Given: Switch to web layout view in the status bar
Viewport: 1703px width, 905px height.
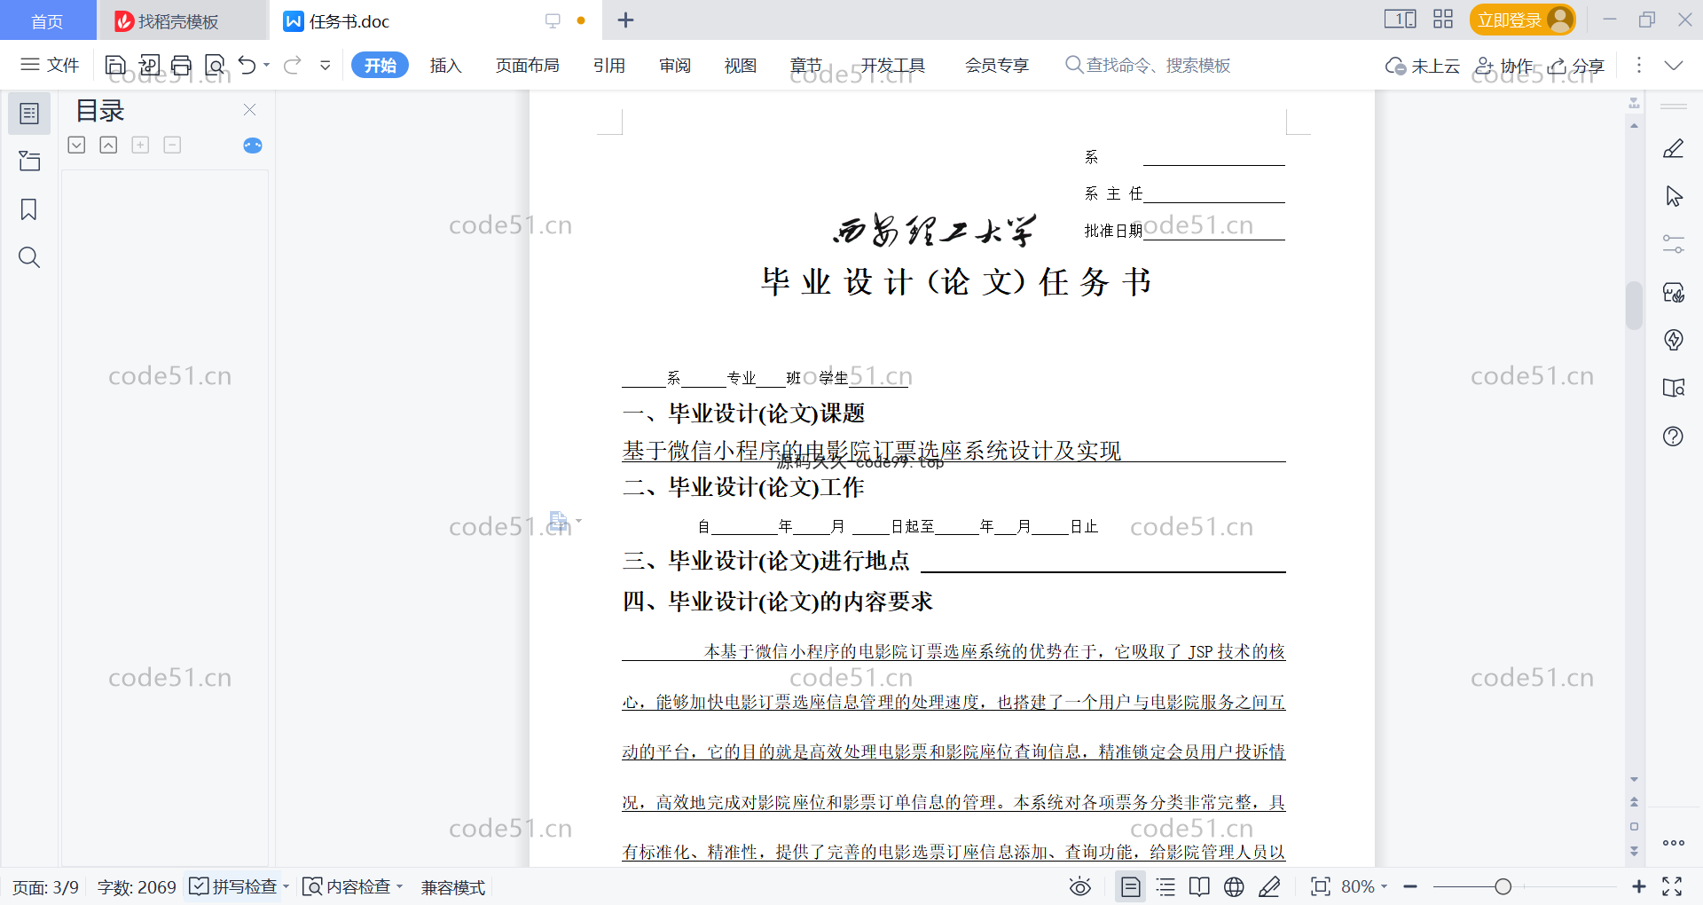Looking at the screenshot, I should (x=1234, y=886).
